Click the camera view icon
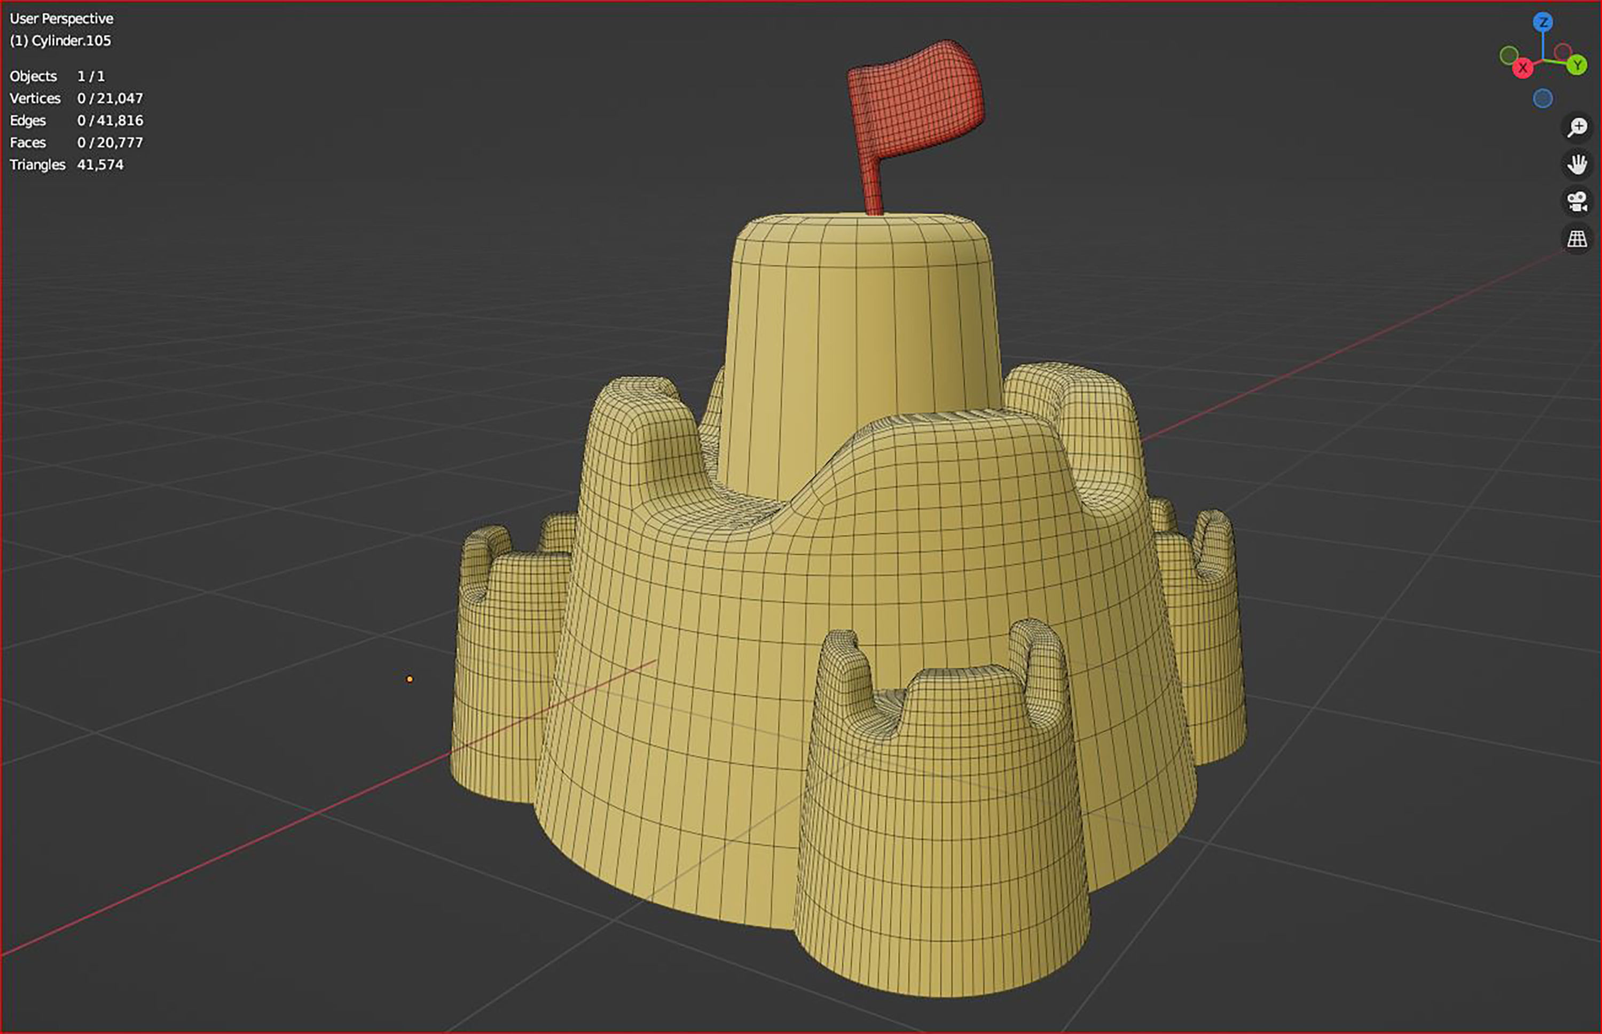 coord(1577,201)
